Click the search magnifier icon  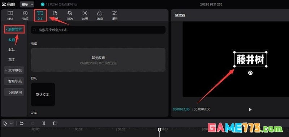tap(34, 30)
